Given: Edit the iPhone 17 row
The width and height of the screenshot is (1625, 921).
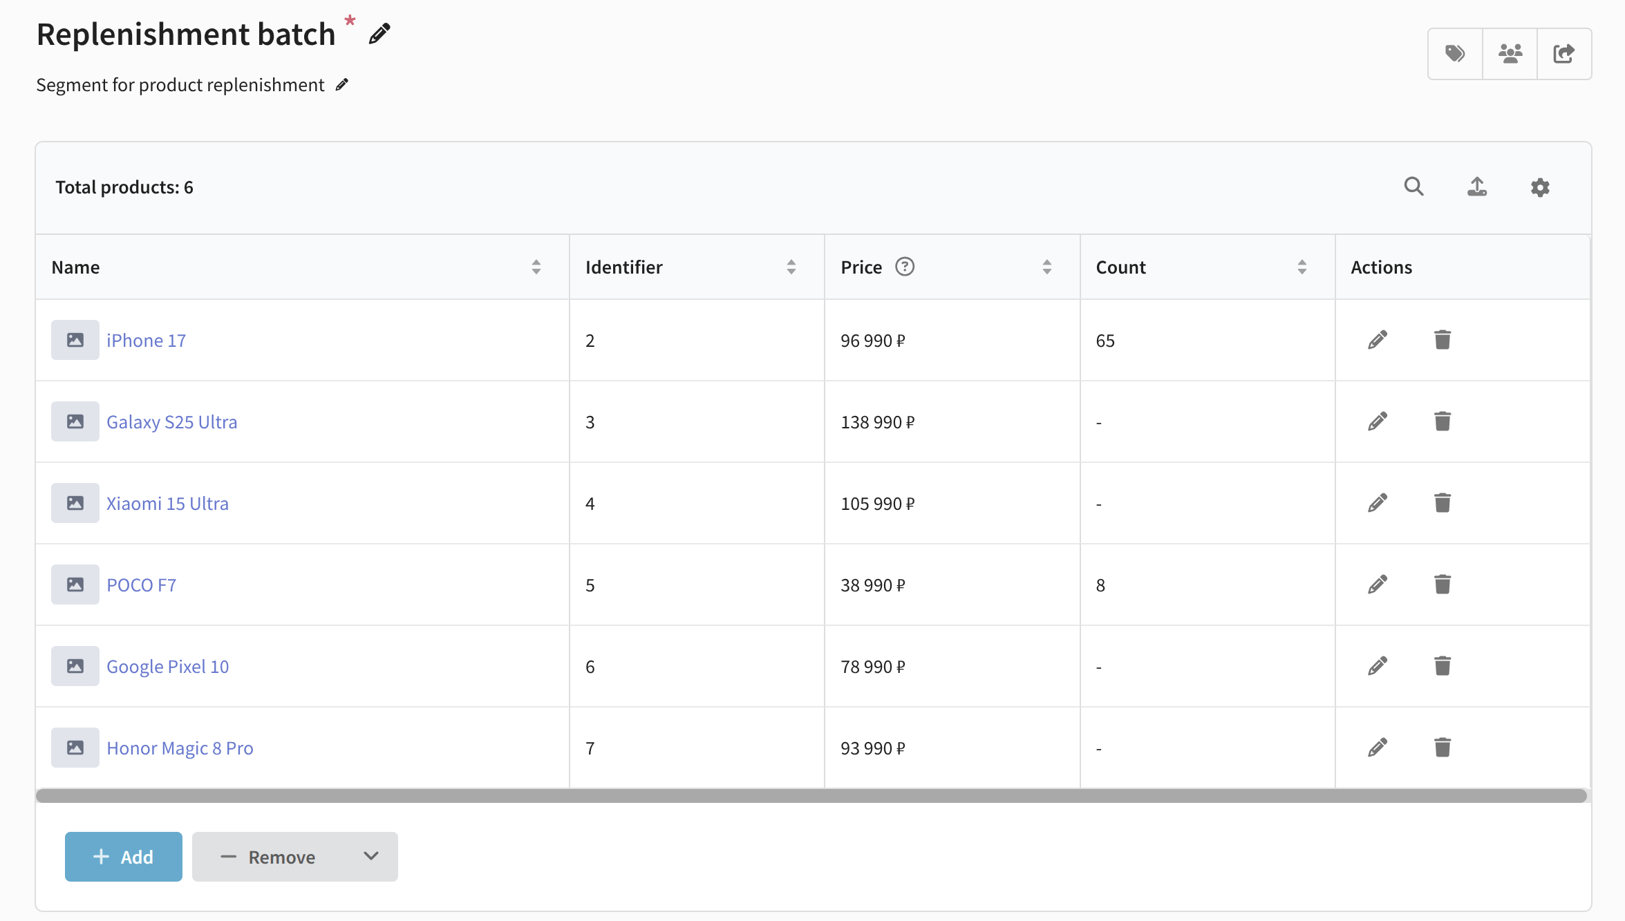Looking at the screenshot, I should pyautogui.click(x=1378, y=340).
